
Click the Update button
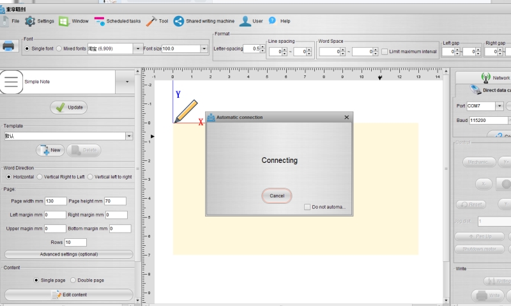pyautogui.click(x=69, y=107)
